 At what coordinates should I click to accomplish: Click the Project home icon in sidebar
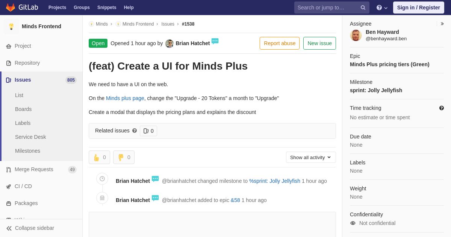[9, 46]
